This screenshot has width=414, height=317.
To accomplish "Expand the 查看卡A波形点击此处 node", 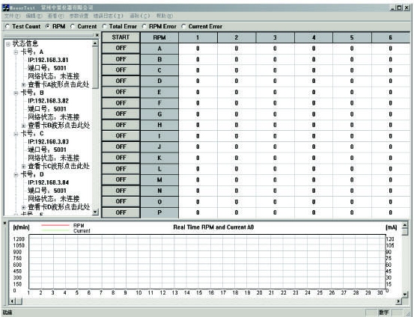I will pos(23,84).
